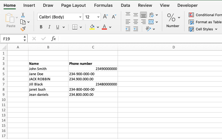
Task: Toggle Bold formatting
Action: tap(41, 27)
